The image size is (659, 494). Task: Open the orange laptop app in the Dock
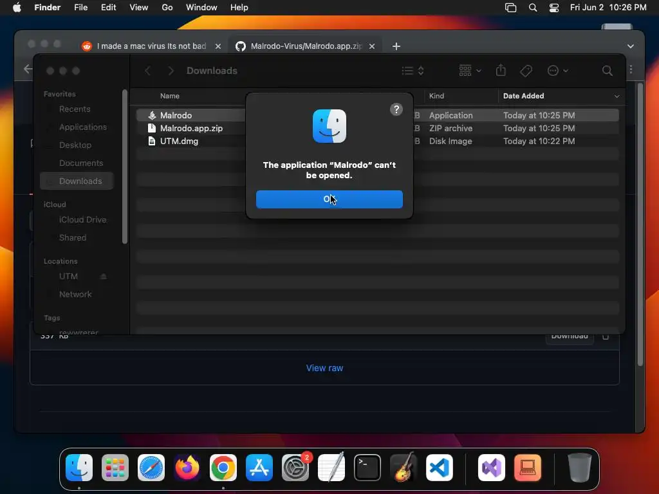point(528,468)
